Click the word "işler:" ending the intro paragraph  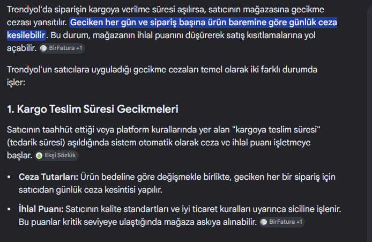(16, 83)
